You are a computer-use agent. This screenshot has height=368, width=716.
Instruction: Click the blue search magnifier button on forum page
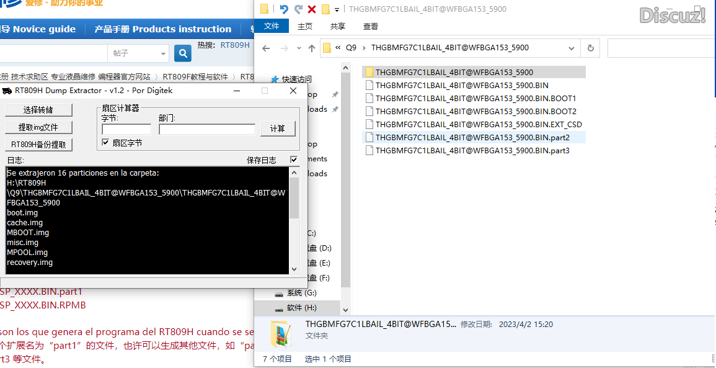point(182,53)
